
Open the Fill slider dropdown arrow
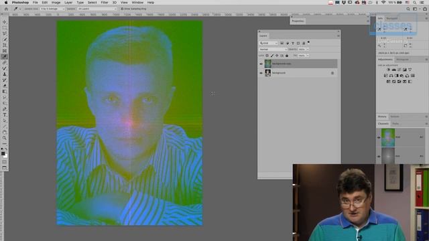click(308, 56)
